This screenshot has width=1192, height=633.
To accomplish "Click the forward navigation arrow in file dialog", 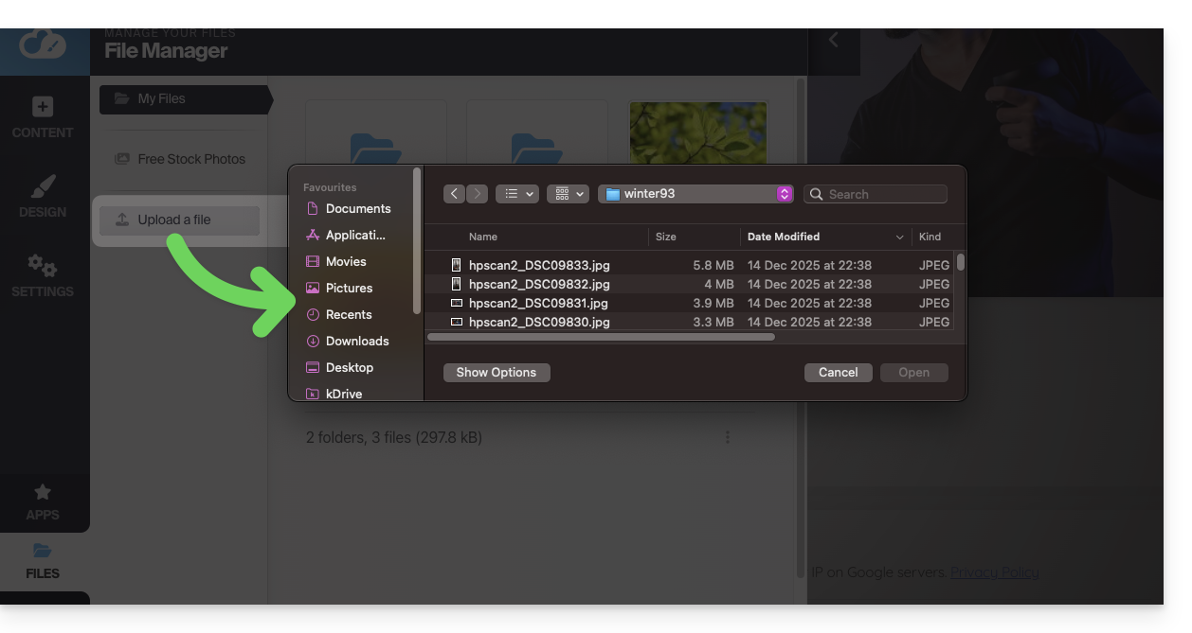I will (x=478, y=194).
